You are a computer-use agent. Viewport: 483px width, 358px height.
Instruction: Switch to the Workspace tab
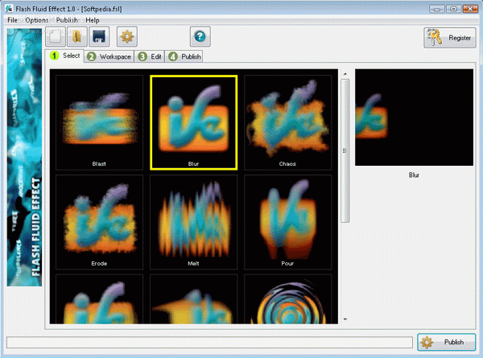[x=109, y=56]
